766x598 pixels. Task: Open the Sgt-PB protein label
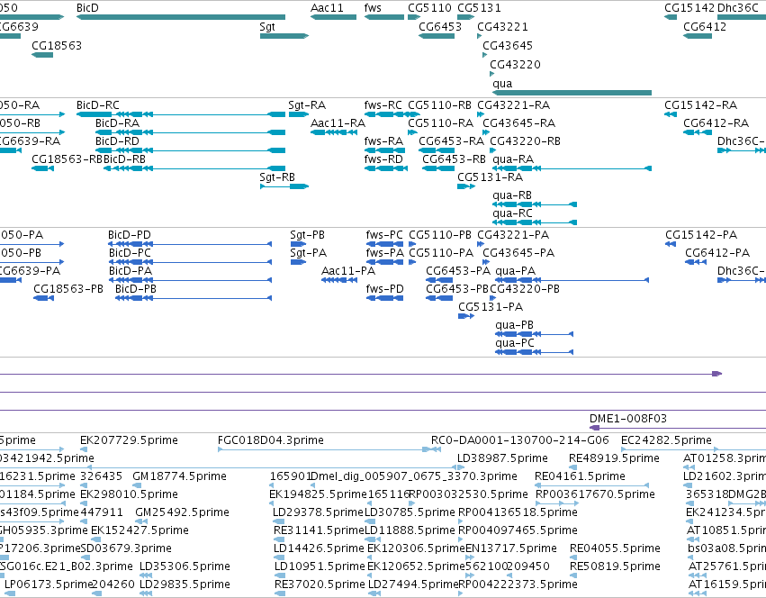pos(307,235)
